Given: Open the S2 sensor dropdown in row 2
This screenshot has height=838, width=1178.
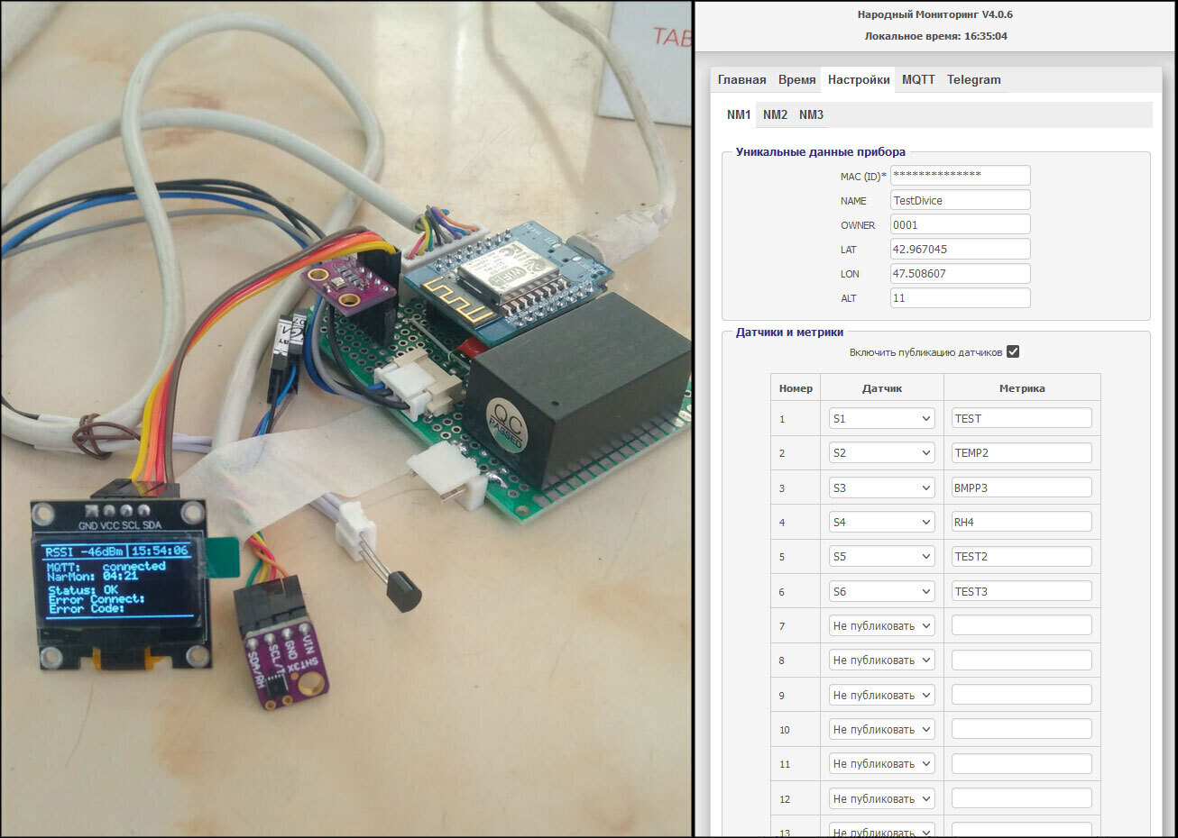Looking at the screenshot, I should point(881,452).
